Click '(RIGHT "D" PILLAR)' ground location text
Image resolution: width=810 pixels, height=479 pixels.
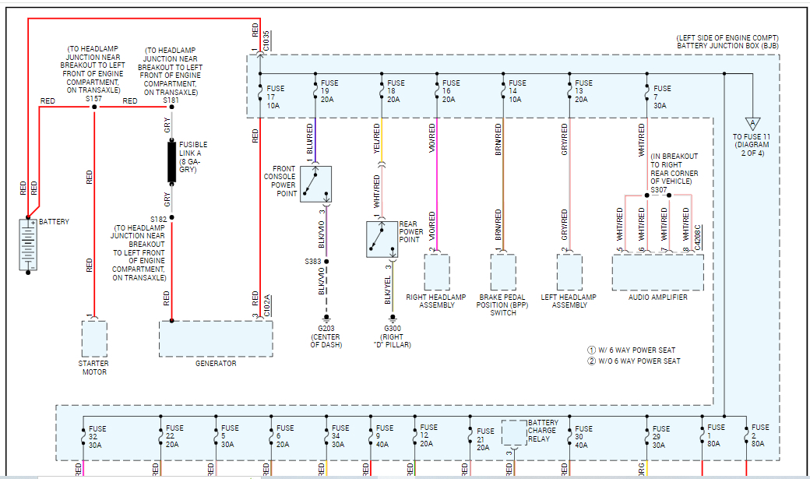tap(392, 340)
